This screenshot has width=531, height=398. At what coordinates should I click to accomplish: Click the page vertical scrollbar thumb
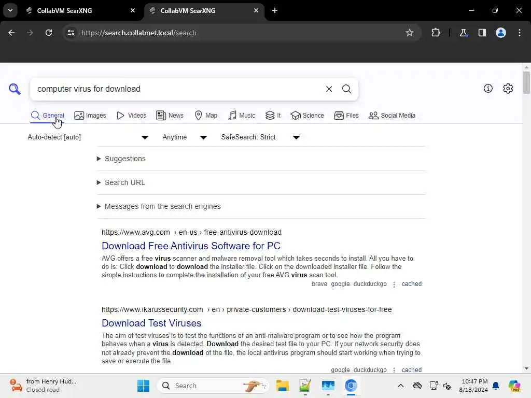[x=526, y=82]
